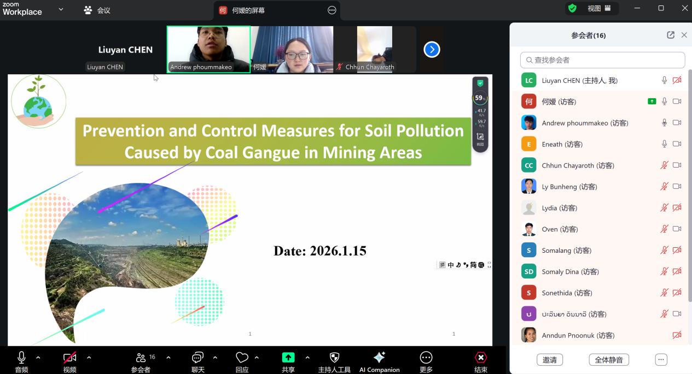Open the Reactions heart icon
Image resolution: width=692 pixels, height=374 pixels.
point(242,358)
